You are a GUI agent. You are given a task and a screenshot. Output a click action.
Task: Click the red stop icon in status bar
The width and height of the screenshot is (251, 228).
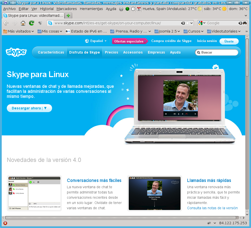[5, 223]
